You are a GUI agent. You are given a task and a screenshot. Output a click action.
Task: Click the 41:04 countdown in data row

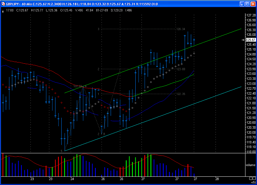(x=90, y=10)
